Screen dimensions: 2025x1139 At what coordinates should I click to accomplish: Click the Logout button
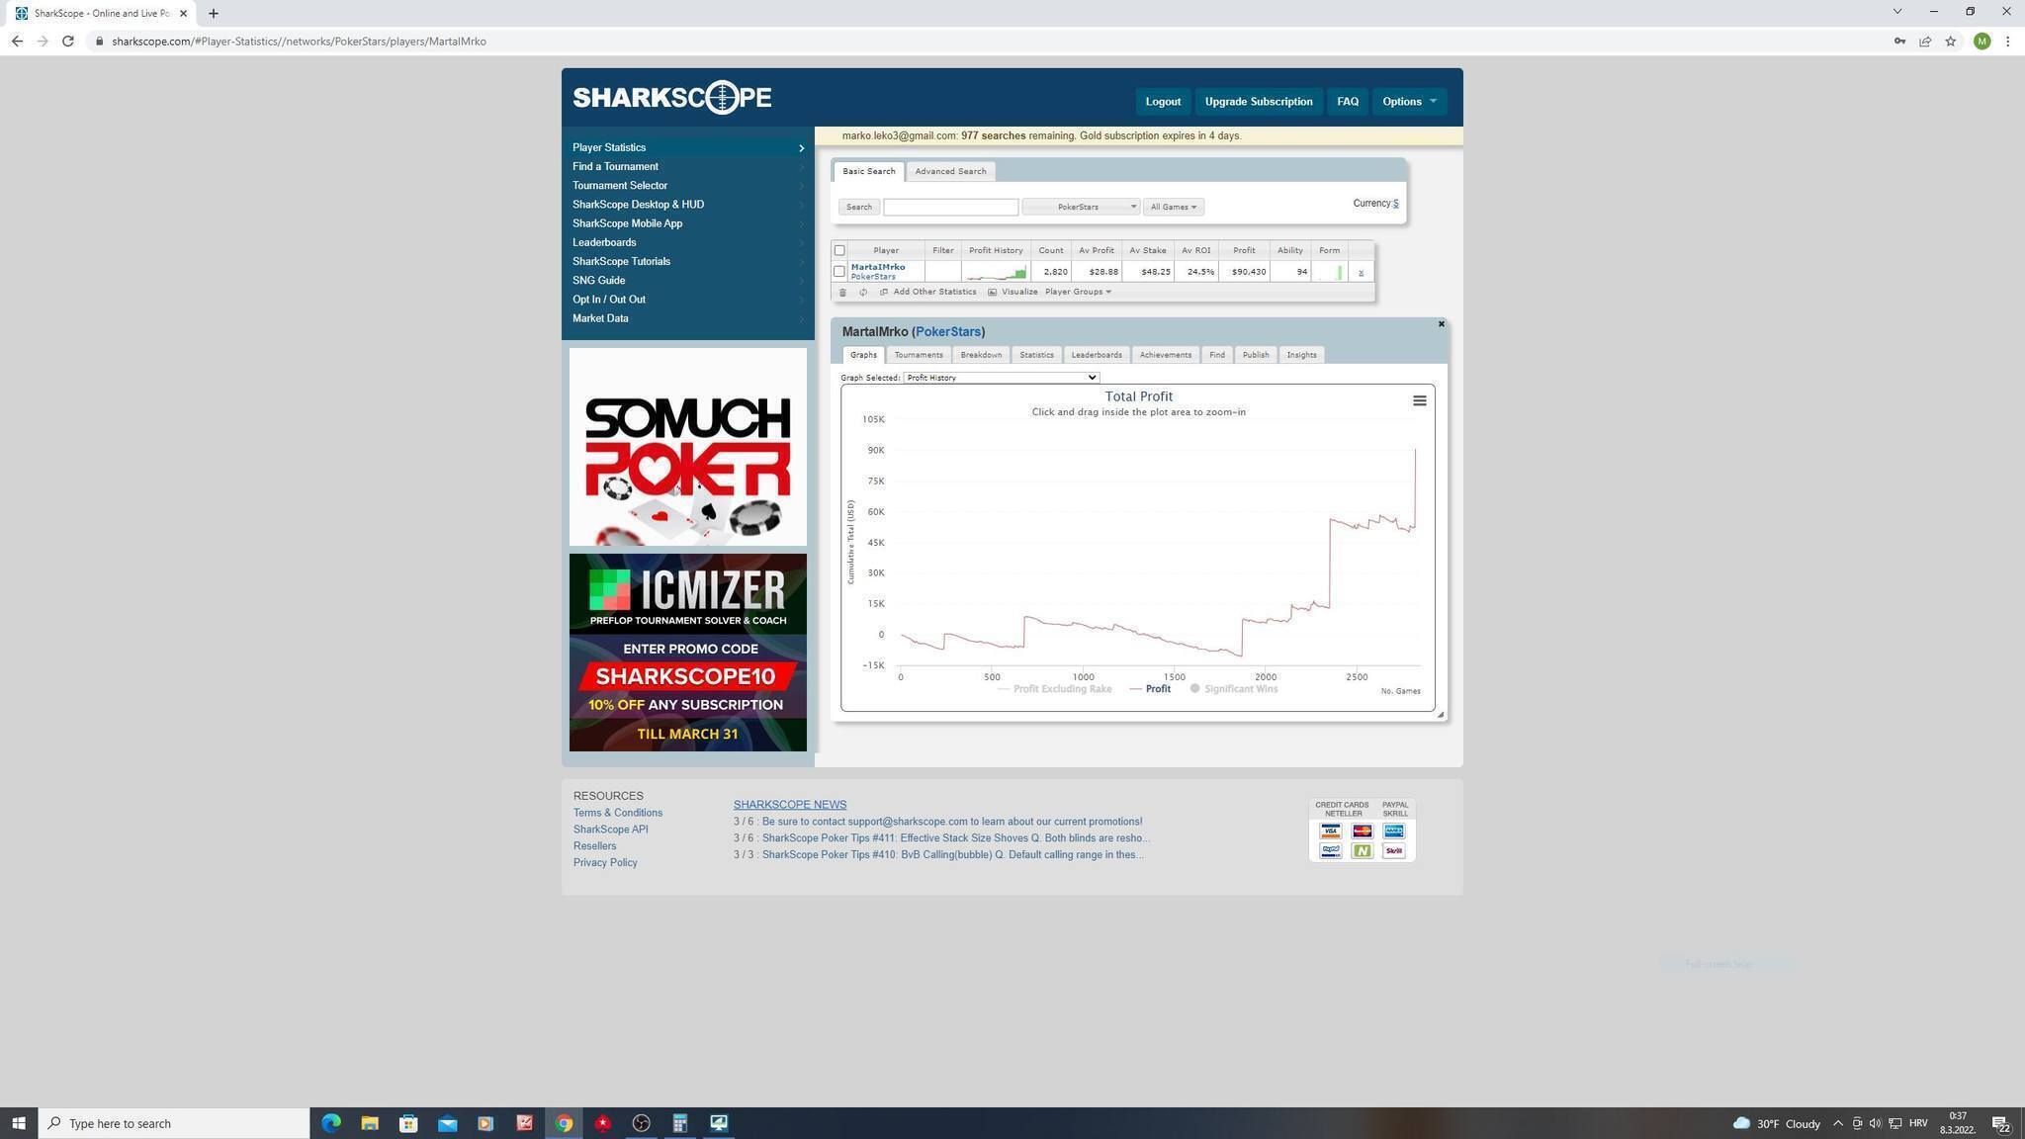(1163, 102)
